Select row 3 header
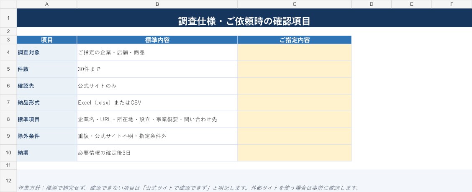This screenshot has width=472, height=192. (x=8, y=40)
